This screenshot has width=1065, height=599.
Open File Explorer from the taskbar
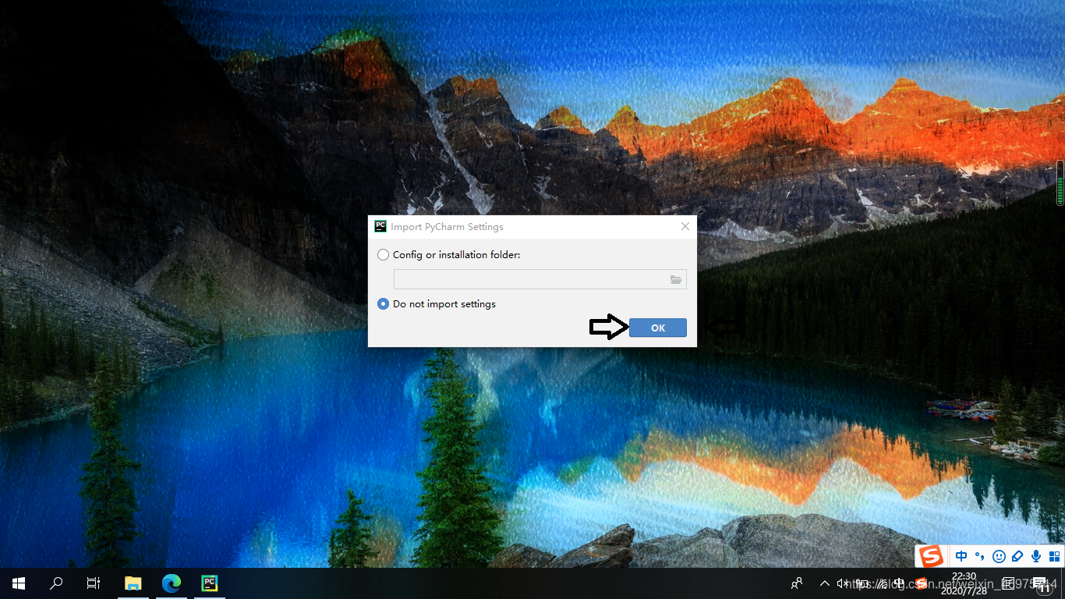pos(133,583)
